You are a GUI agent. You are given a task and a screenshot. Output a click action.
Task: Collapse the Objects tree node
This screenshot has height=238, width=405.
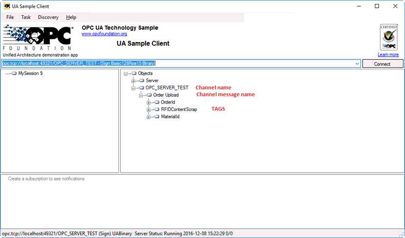point(126,74)
